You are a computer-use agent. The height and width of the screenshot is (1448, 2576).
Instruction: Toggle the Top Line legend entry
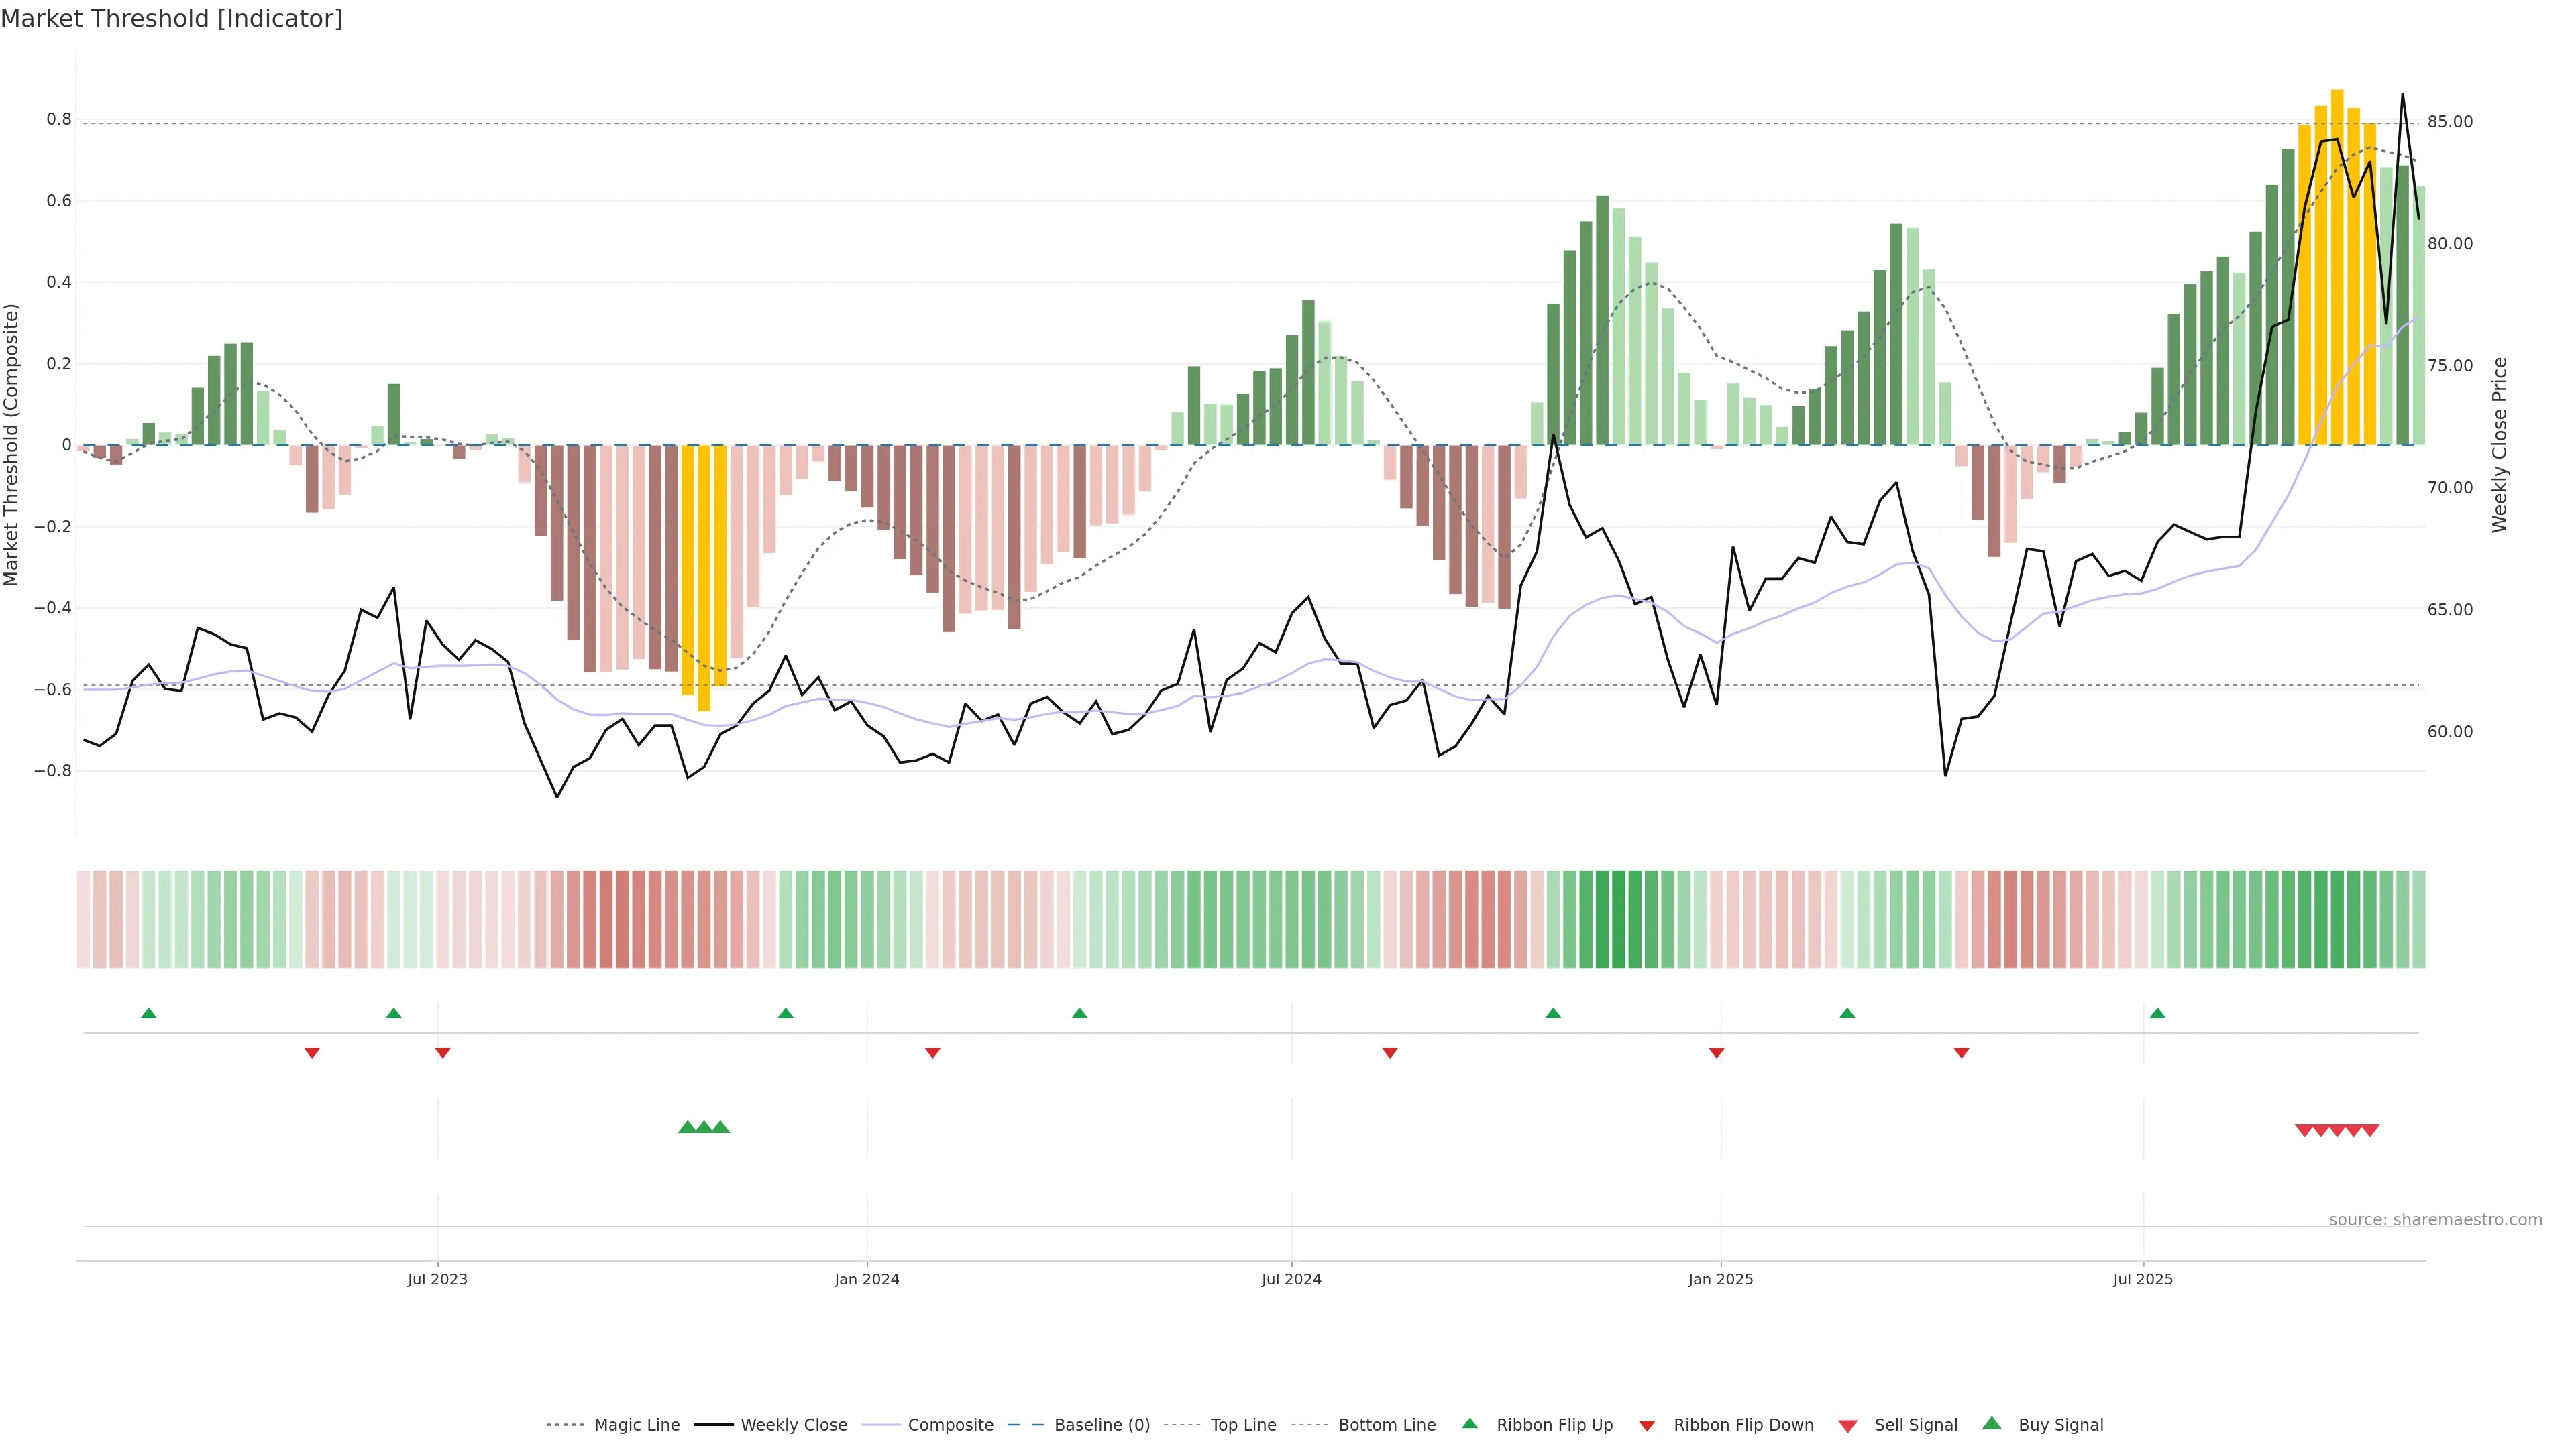pyautogui.click(x=1243, y=1425)
